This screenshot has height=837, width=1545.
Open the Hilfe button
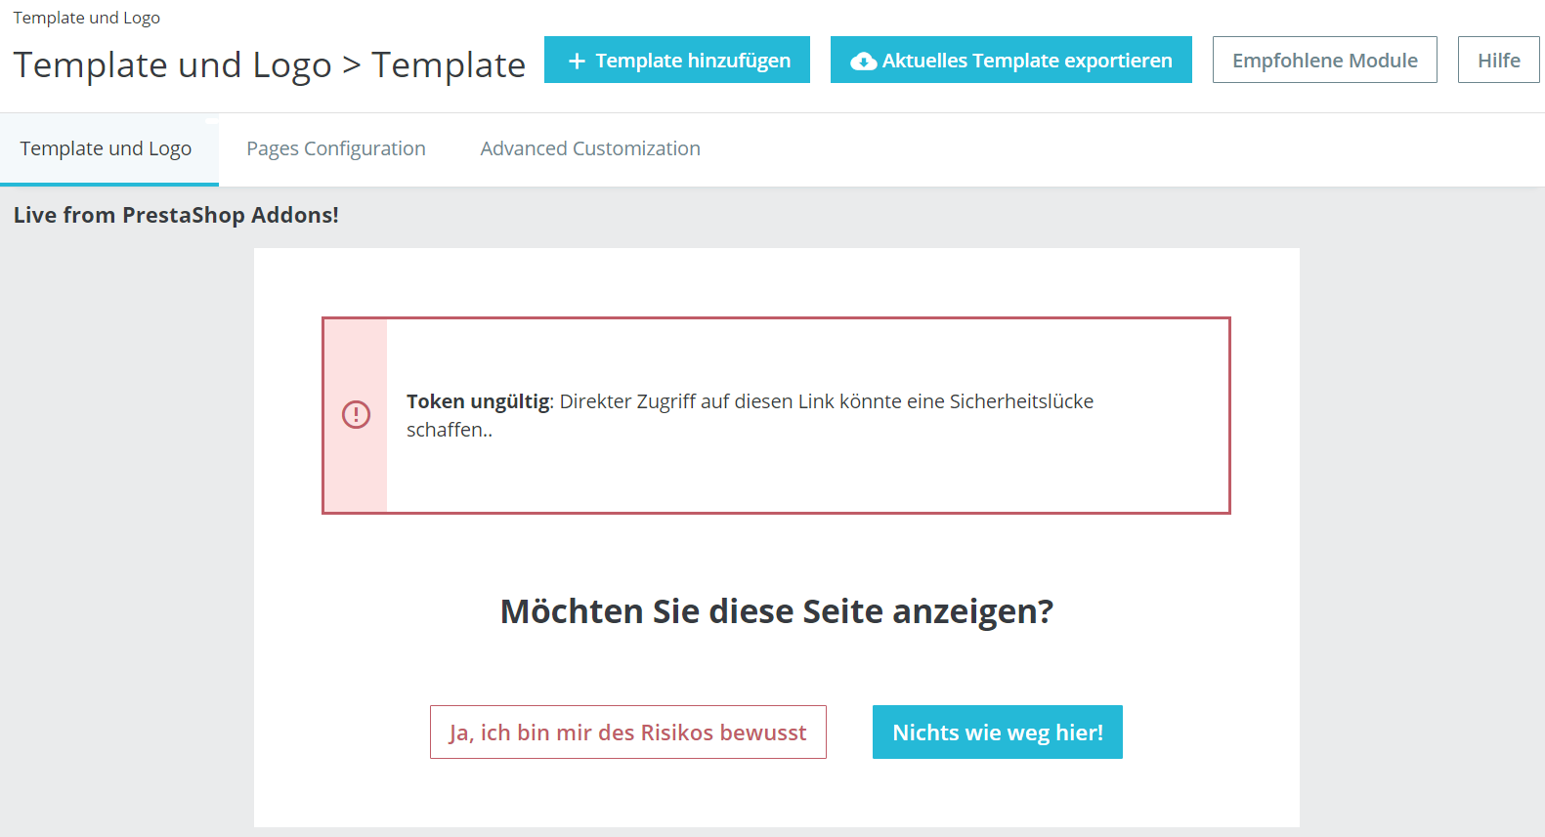[1499, 60]
